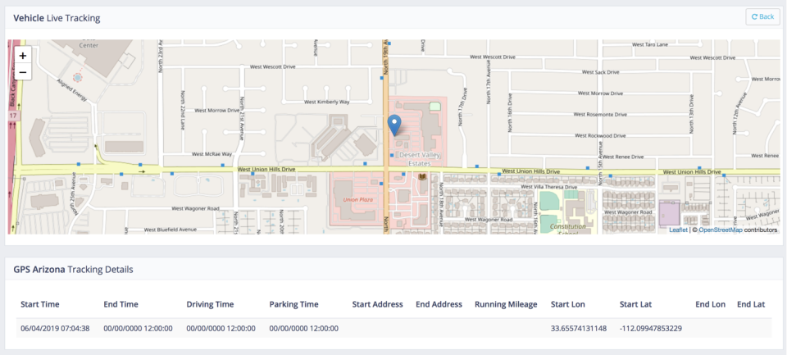Click the End Lat column header

[x=751, y=304]
